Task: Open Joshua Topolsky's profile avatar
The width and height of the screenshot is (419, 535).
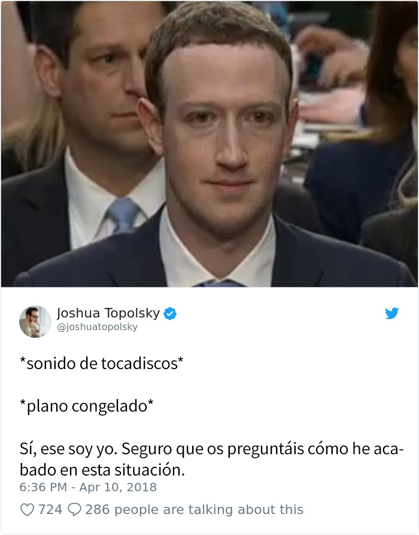Action: (x=35, y=322)
